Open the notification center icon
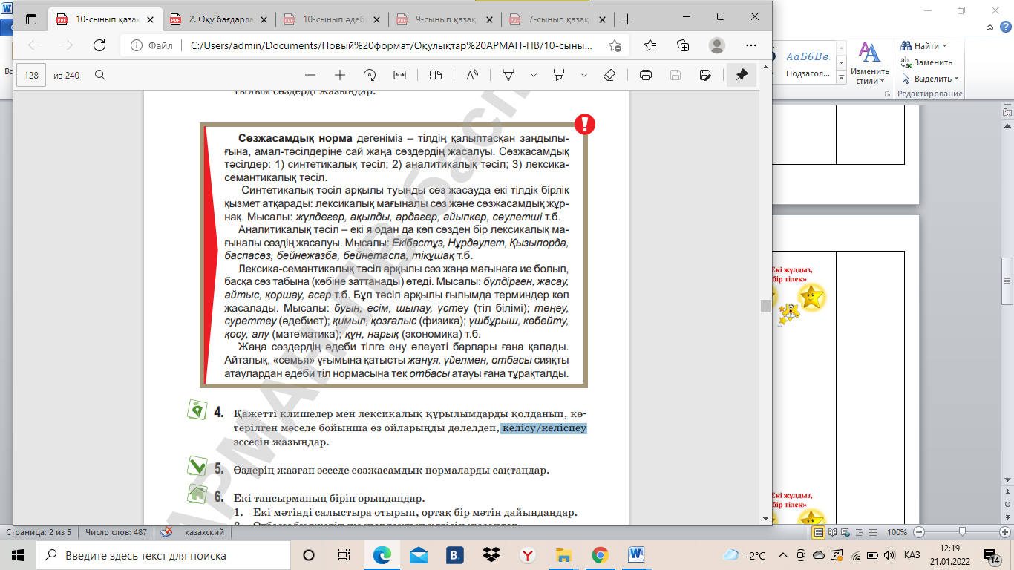The width and height of the screenshot is (1014, 570). click(x=991, y=555)
